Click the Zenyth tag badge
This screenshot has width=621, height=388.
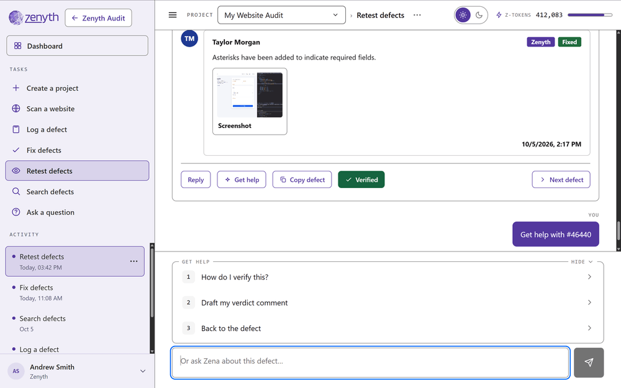click(x=541, y=42)
